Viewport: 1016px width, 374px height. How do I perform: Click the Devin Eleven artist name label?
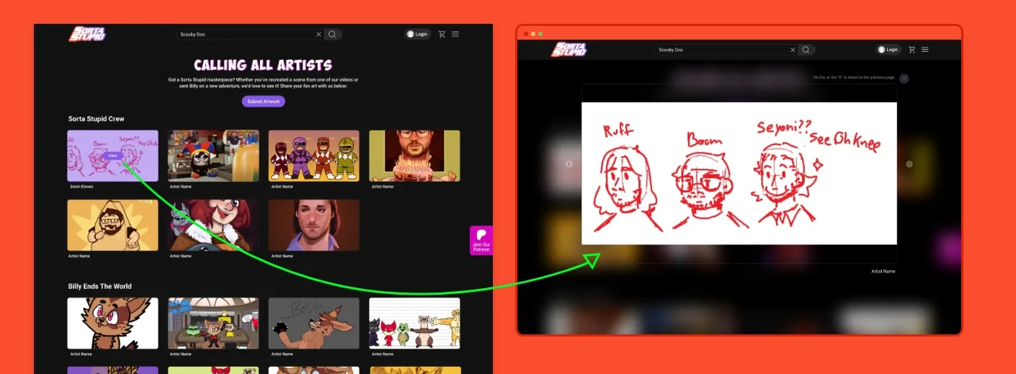[x=81, y=187]
